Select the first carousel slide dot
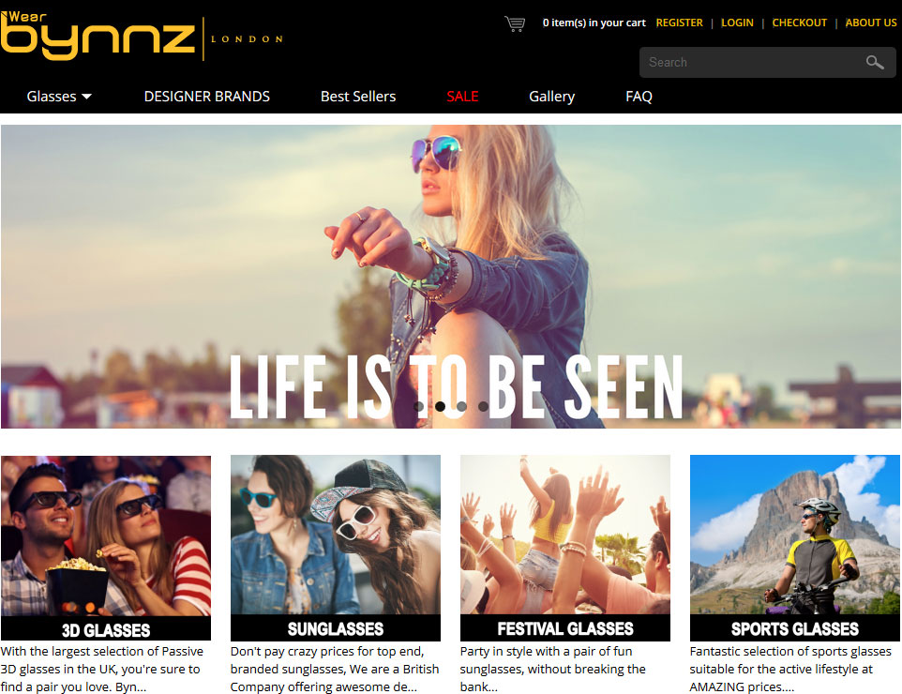 [x=419, y=406]
